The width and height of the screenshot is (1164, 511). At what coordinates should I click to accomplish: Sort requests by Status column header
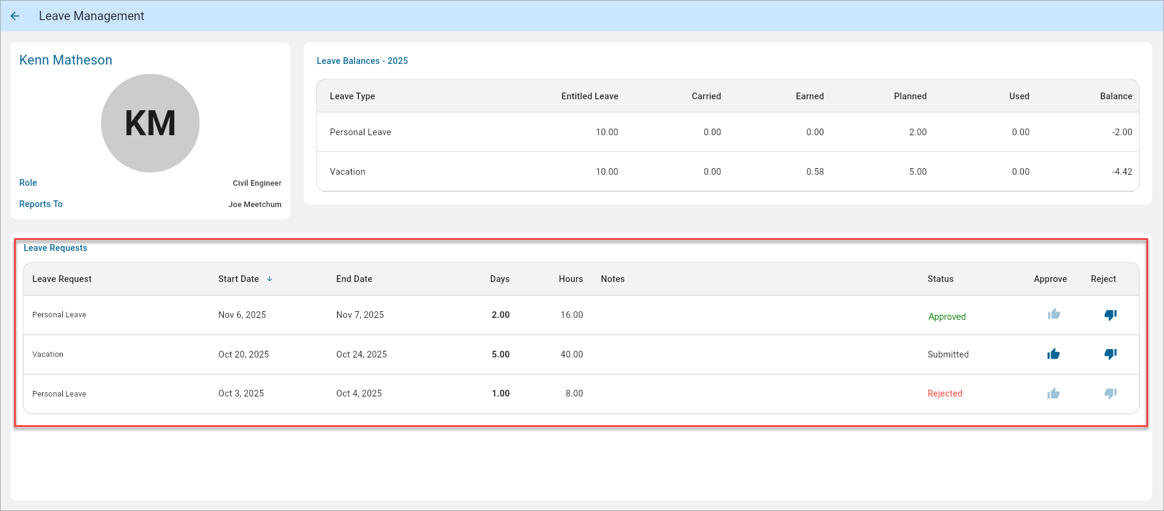point(940,279)
